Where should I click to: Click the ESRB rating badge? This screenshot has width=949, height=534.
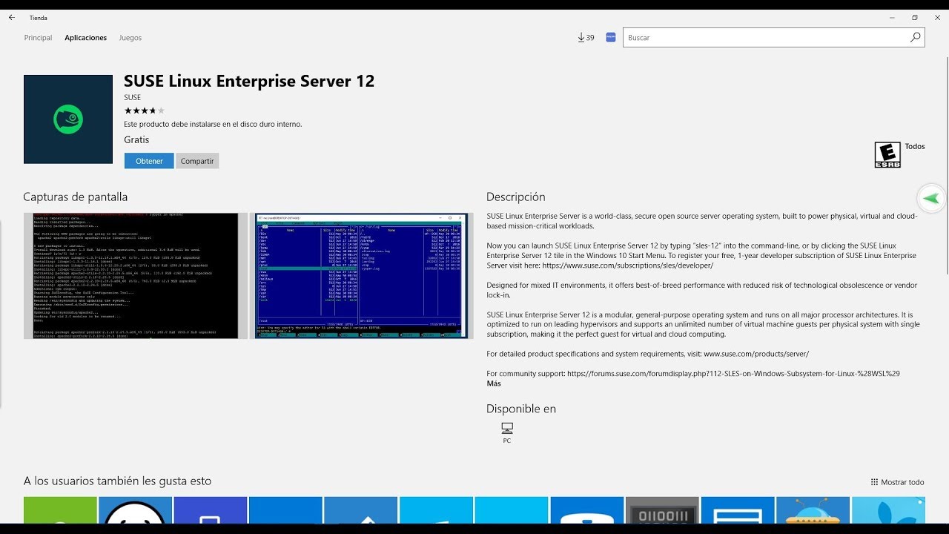pyautogui.click(x=887, y=155)
